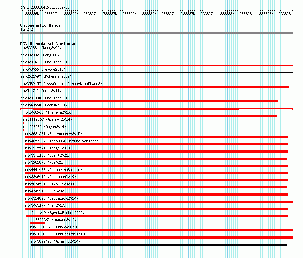The image size is (303, 258).
Task: Select nsv3322362 (Audano2019) label
Action: tap(53, 220)
